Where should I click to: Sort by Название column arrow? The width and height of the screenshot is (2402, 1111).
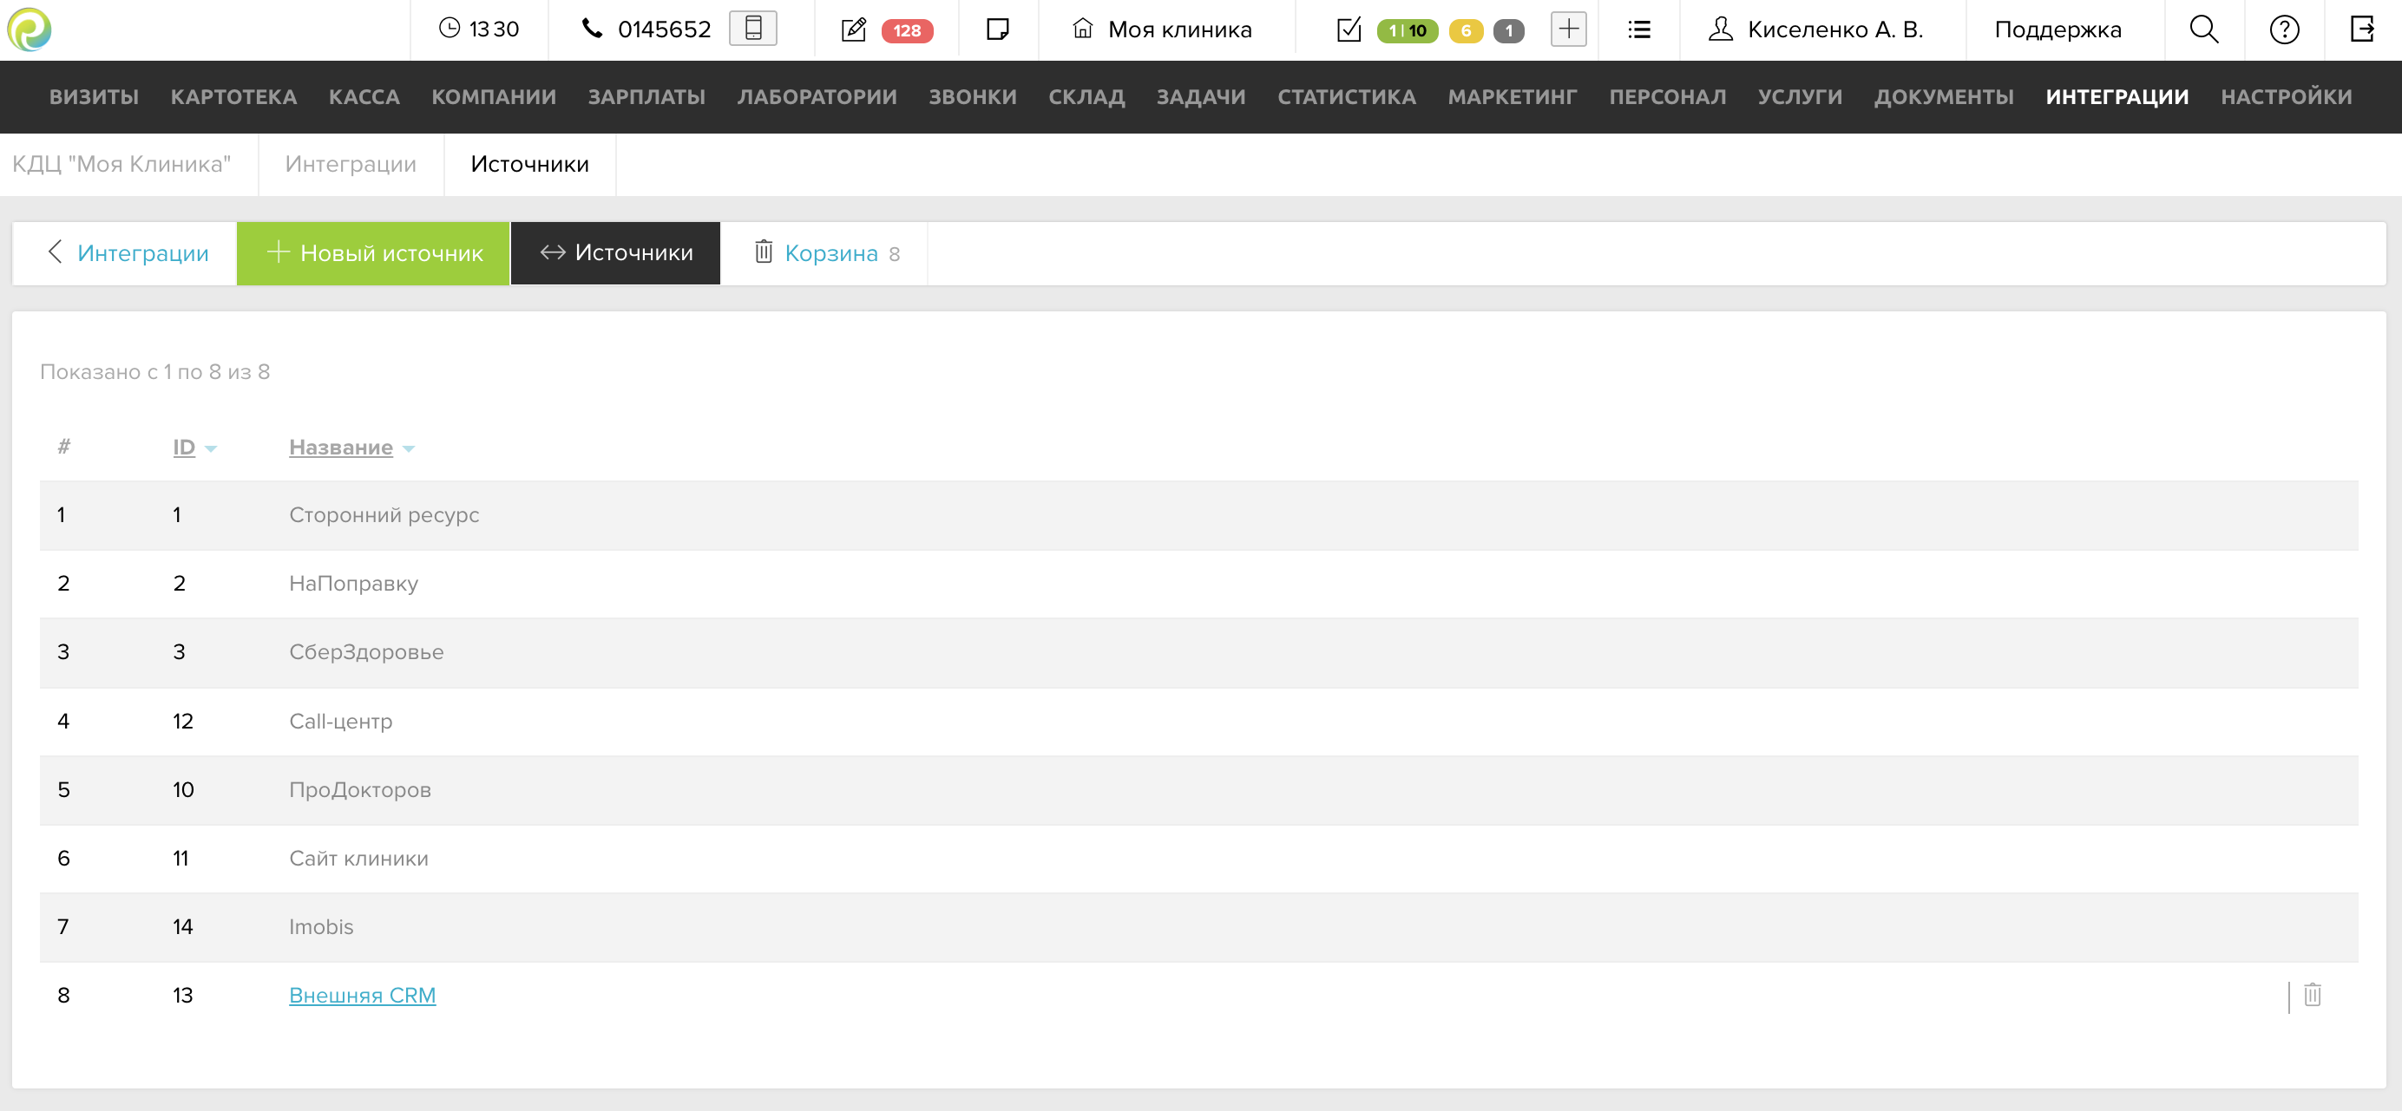pos(409,449)
